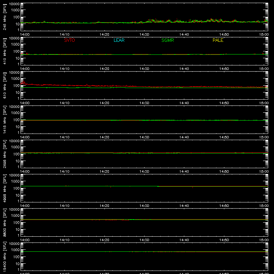274x274 pixels.
Task: Click '15:00' tick label below 8800 MHz panel
Action: click(264, 240)
